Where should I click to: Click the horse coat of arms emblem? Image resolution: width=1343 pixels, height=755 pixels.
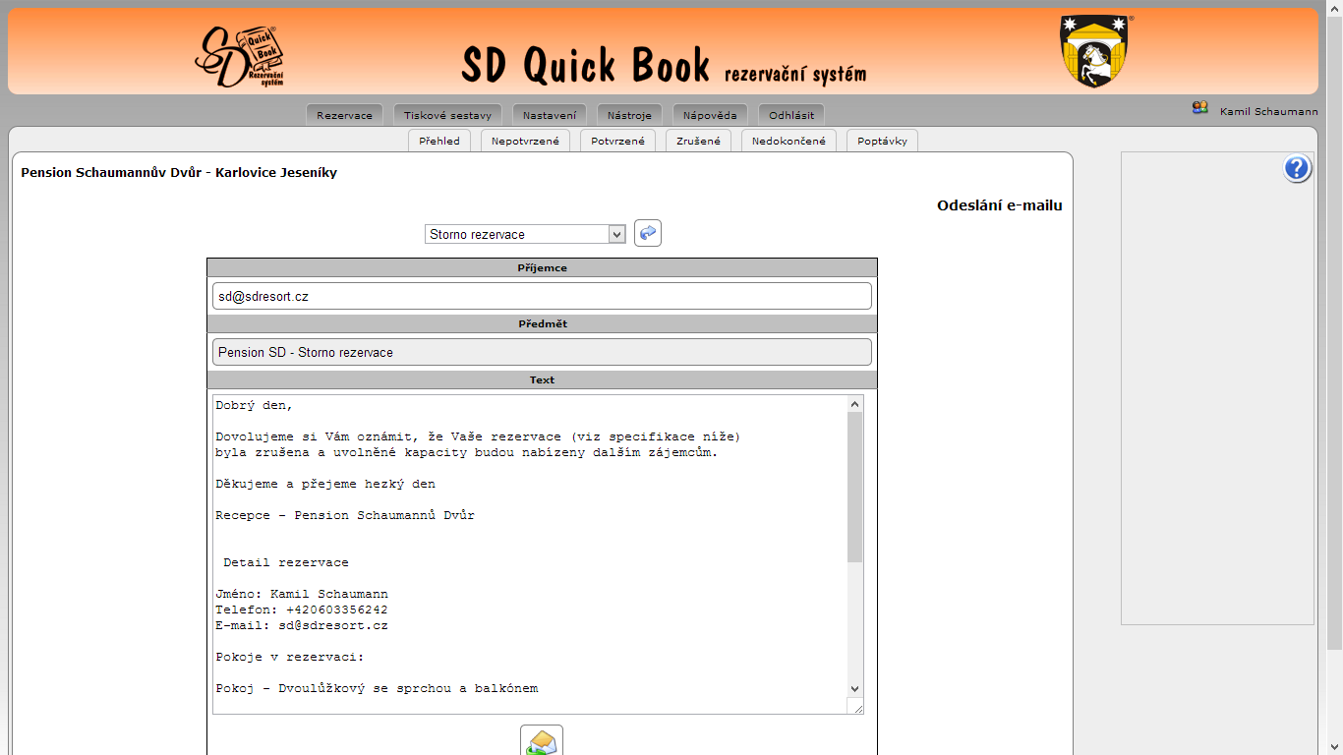point(1094,51)
